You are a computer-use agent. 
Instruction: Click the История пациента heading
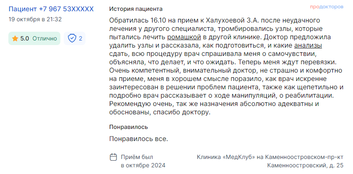pos(136,9)
